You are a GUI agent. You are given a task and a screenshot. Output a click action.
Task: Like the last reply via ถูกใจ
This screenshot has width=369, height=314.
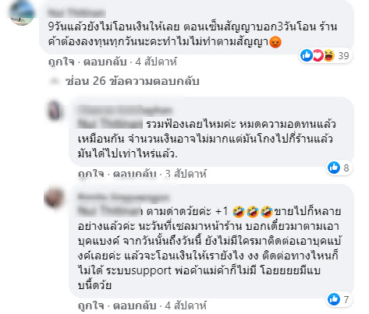click(x=91, y=305)
